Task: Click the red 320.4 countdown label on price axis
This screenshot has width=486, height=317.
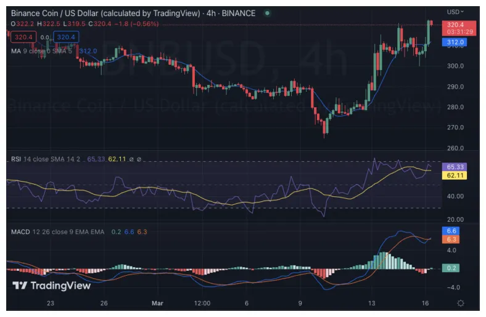Action: 459,28
